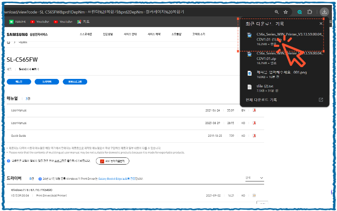This screenshot has height=211, width=337.
Task: Click the 2019-10-25 Quick Guide date
Action: click(x=215, y=135)
